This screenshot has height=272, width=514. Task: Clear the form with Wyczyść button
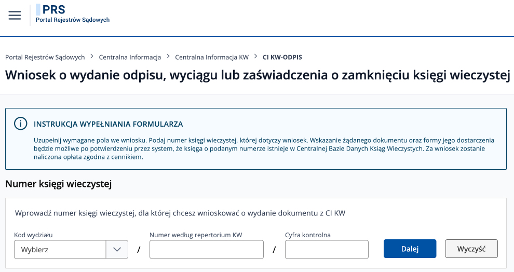(471, 249)
